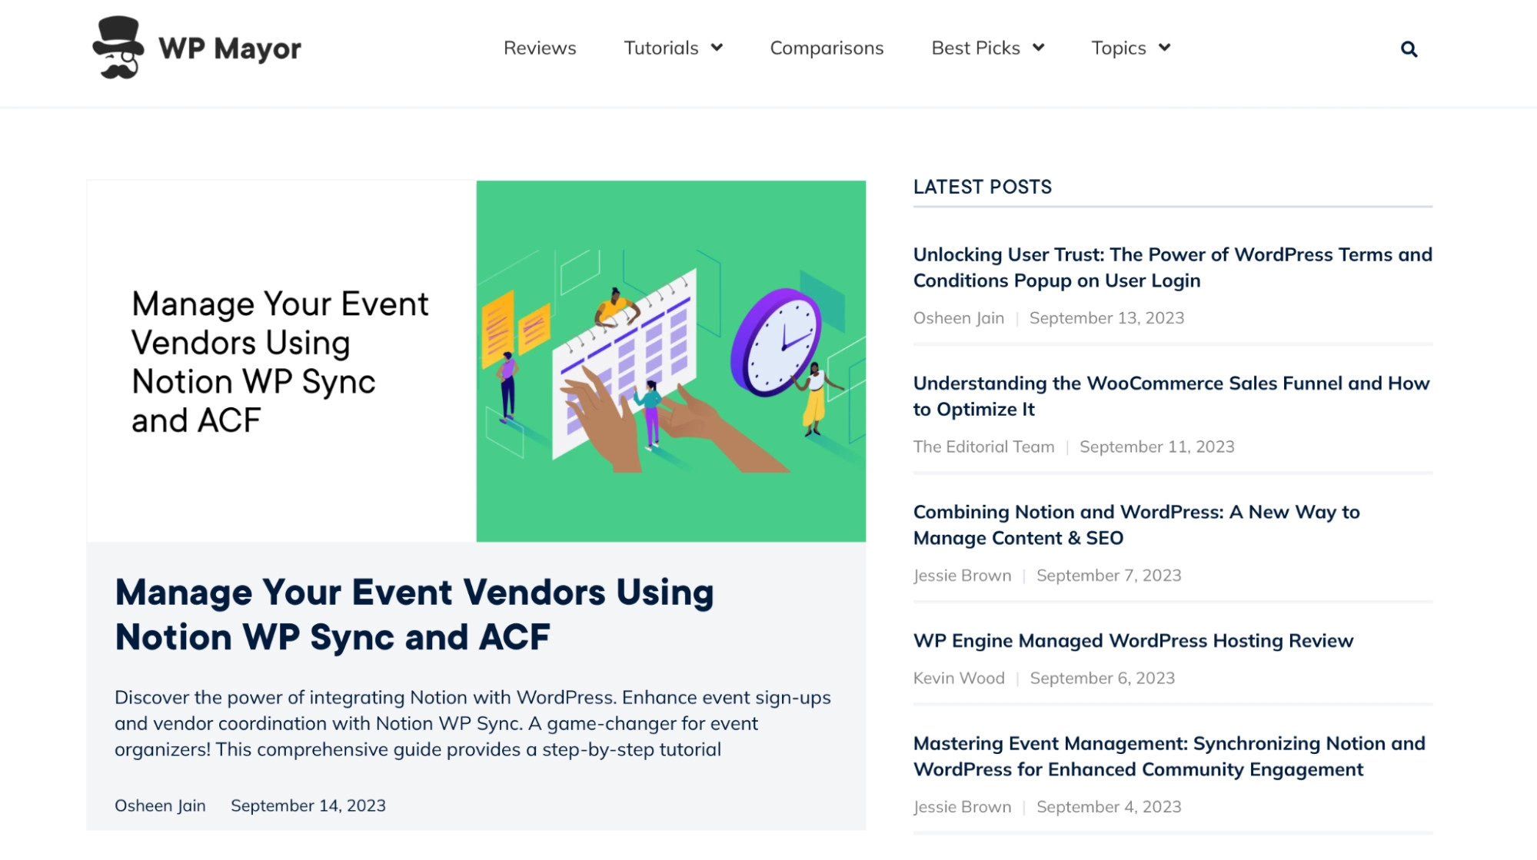Expand the Best Picks dropdown chevron
The width and height of the screenshot is (1537, 860).
(1038, 48)
